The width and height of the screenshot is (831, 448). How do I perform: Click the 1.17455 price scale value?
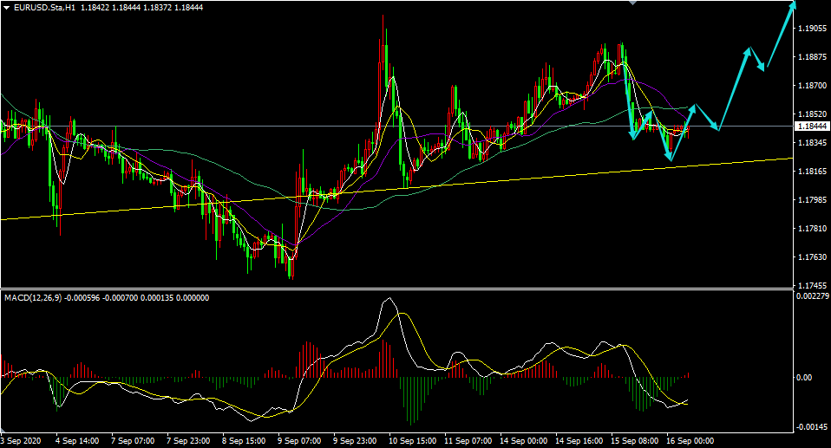813,285
